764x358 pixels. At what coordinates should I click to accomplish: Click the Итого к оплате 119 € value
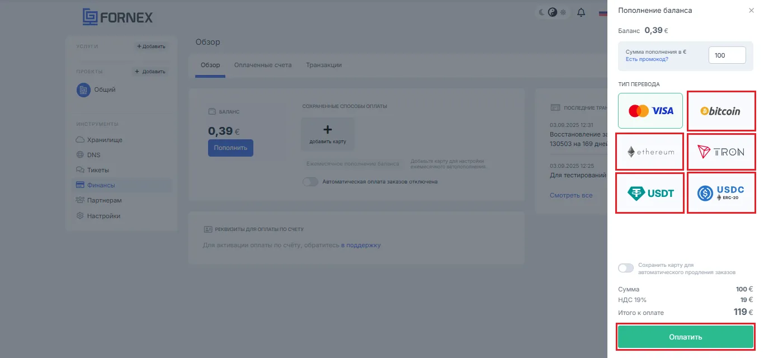point(743,312)
